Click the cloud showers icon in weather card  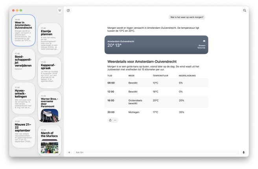click(x=204, y=41)
